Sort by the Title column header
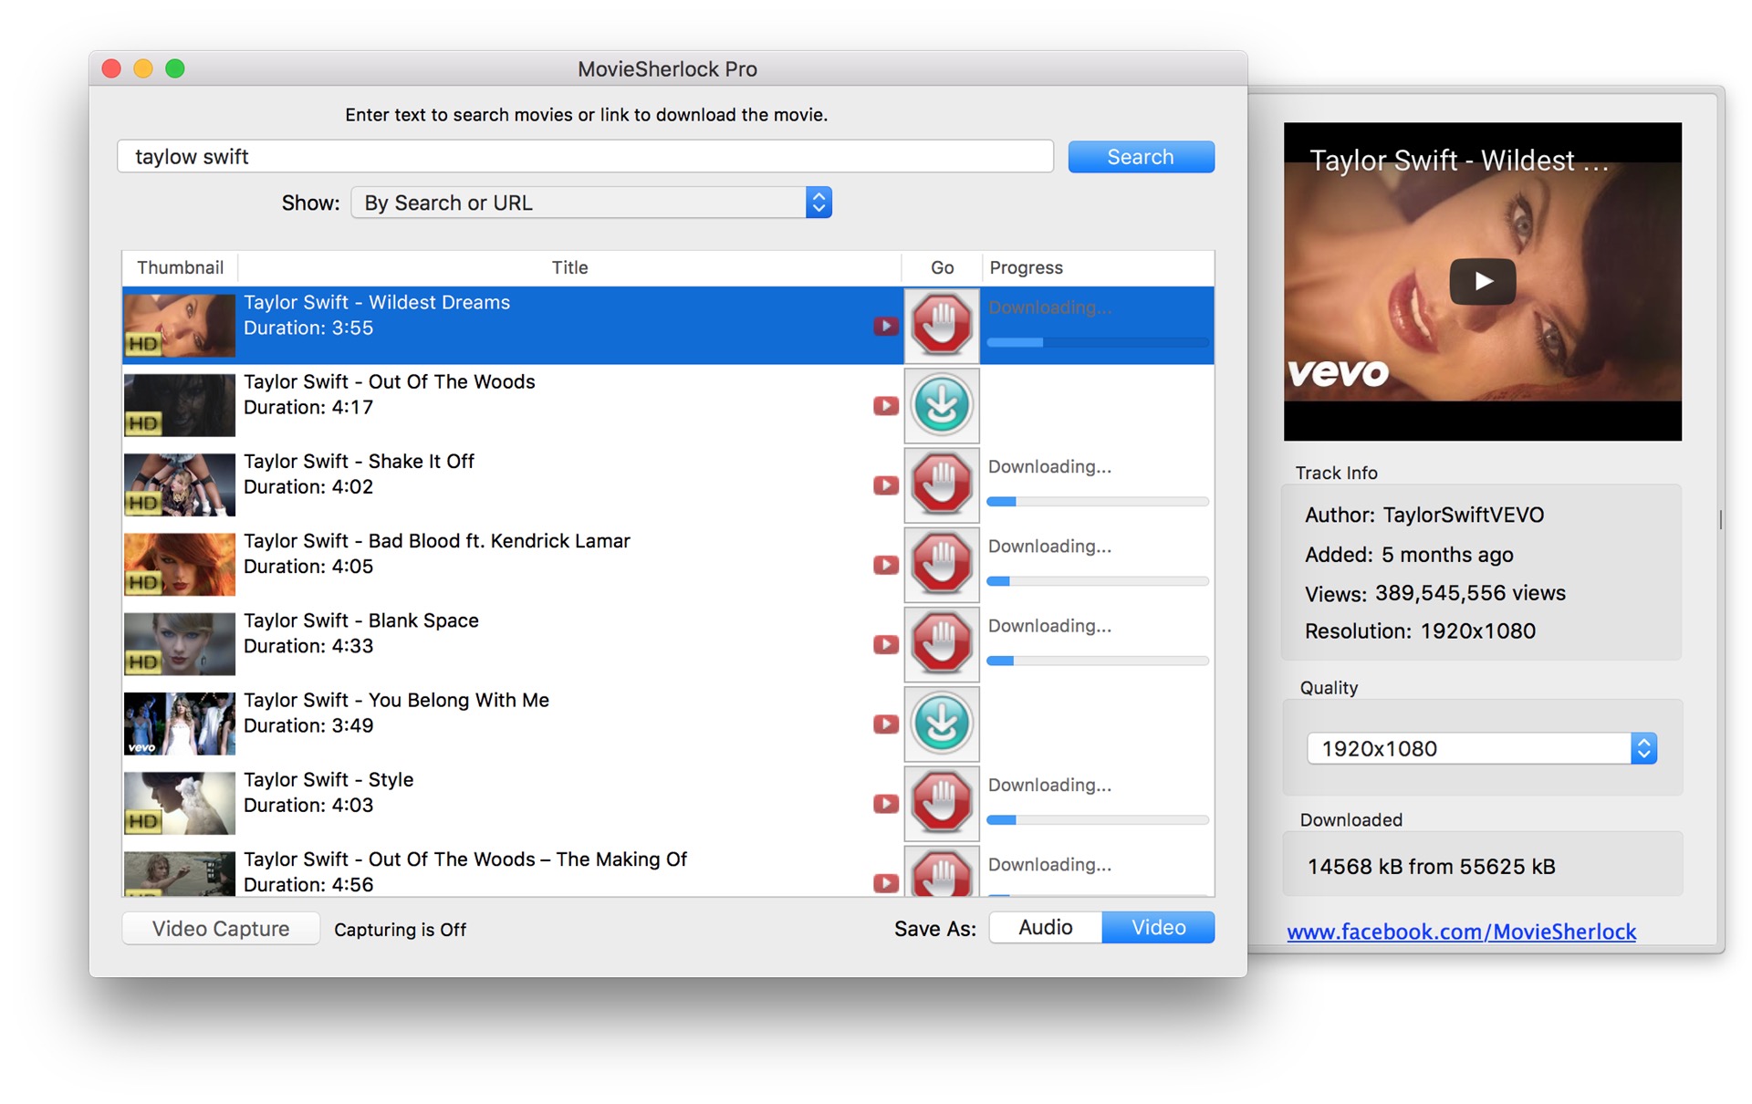The width and height of the screenshot is (1752, 1104). pos(569,267)
